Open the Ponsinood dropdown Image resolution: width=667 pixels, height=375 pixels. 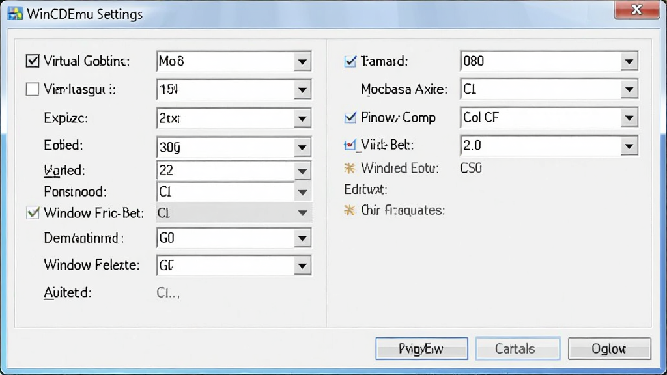coord(234,192)
